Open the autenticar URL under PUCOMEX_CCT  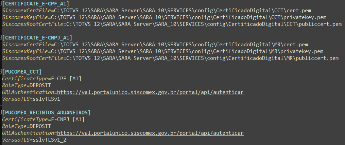point(150,92)
